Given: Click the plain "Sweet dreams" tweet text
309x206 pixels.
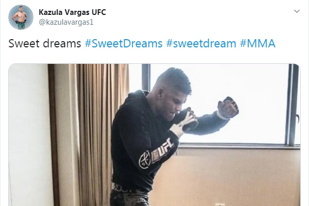Looking at the screenshot, I should pyautogui.click(x=45, y=43).
